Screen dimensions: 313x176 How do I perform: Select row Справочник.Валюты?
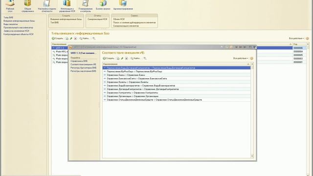click(177, 82)
